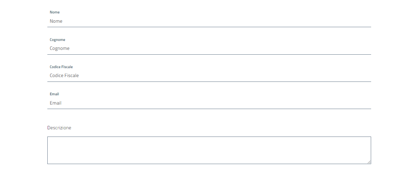Click the Descrizione label
Viewport: 415px width, 173px height.
pyautogui.click(x=59, y=128)
